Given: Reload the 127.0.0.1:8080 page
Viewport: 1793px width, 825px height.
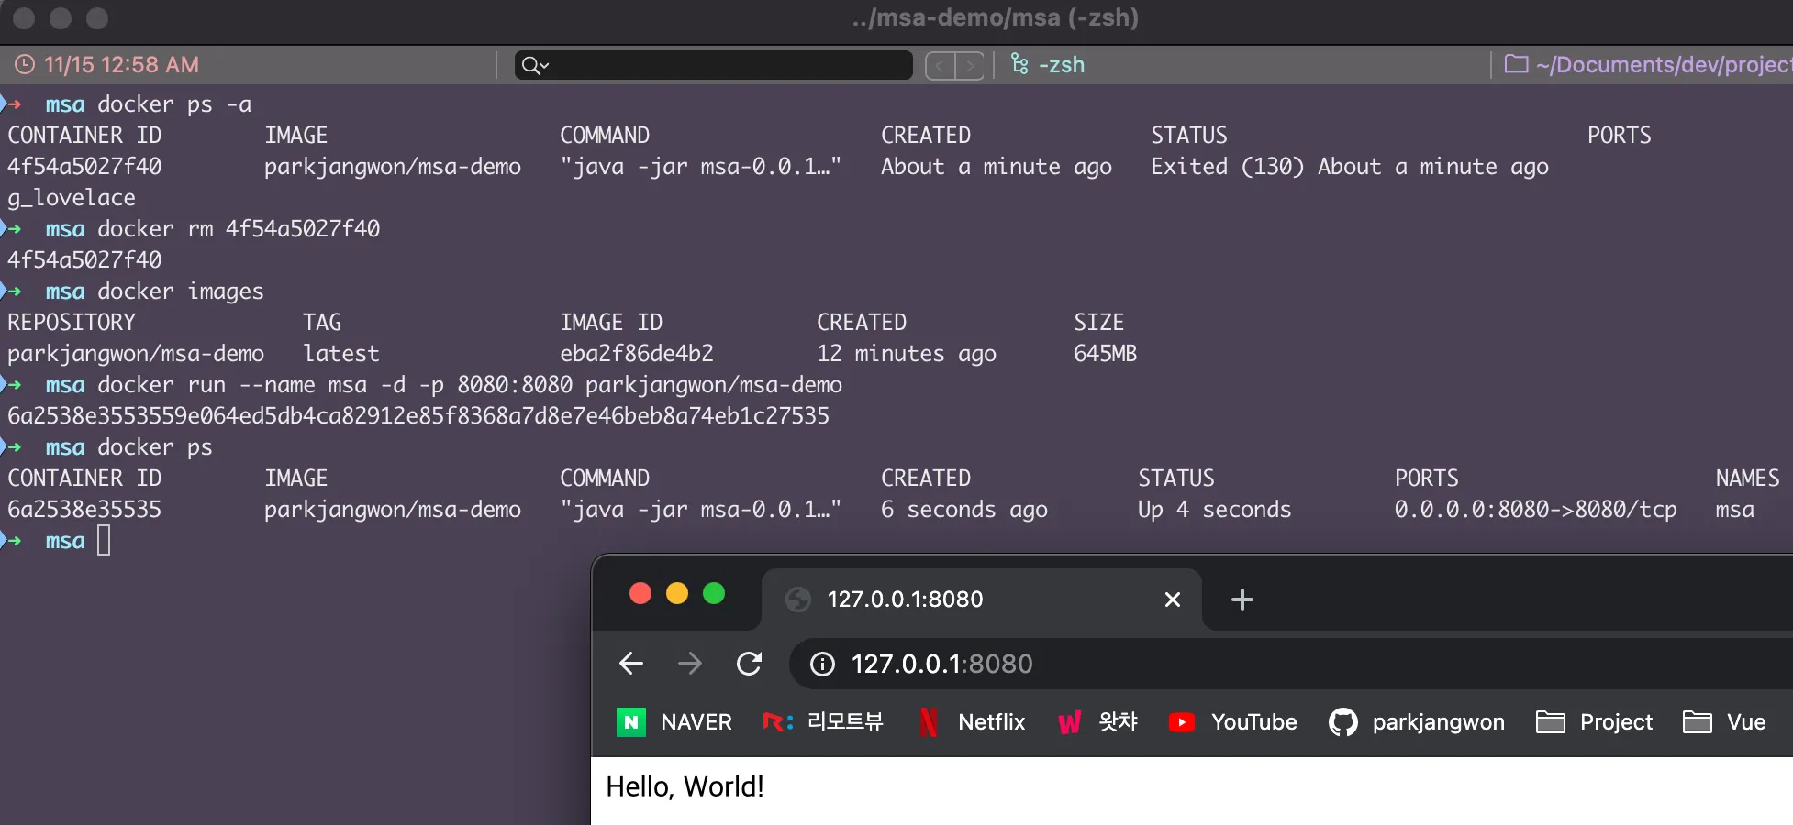Looking at the screenshot, I should pyautogui.click(x=750, y=664).
